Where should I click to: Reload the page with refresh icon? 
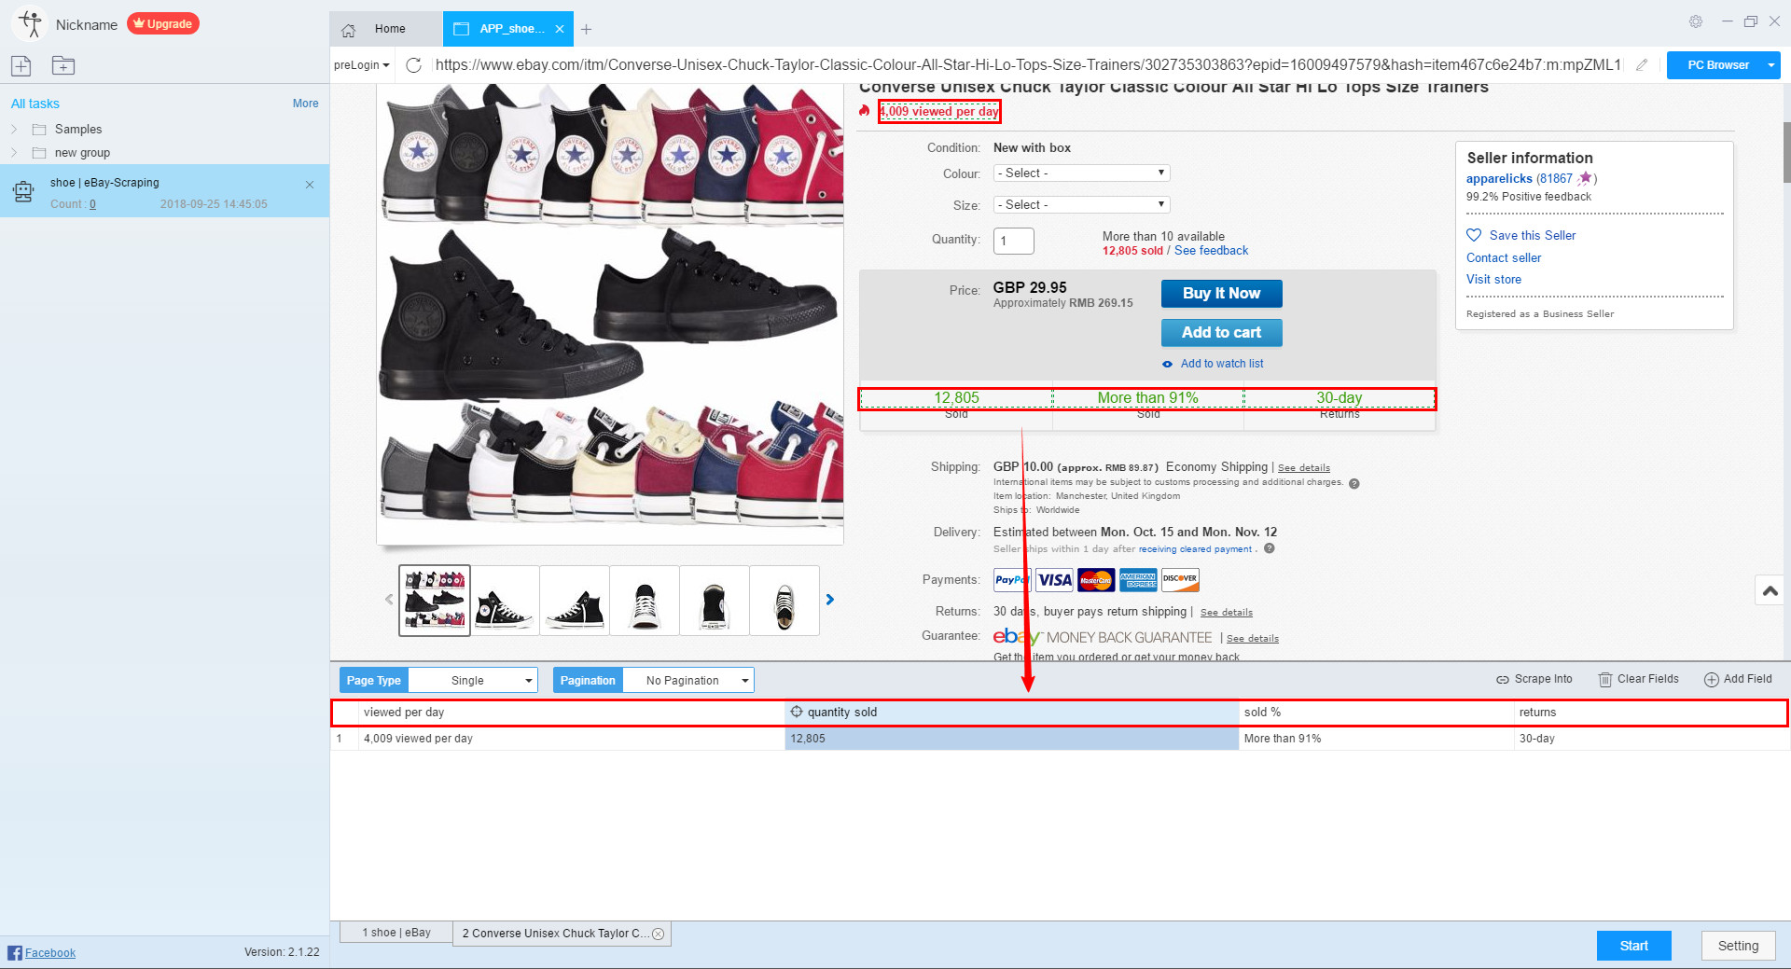(x=414, y=65)
